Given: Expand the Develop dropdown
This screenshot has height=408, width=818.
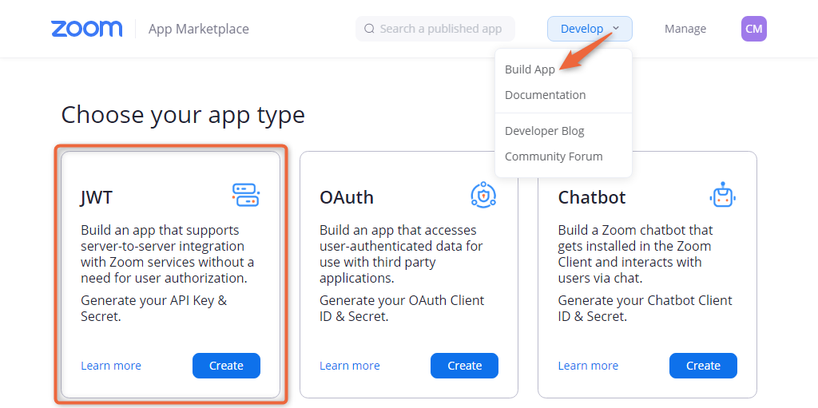Looking at the screenshot, I should tap(590, 29).
